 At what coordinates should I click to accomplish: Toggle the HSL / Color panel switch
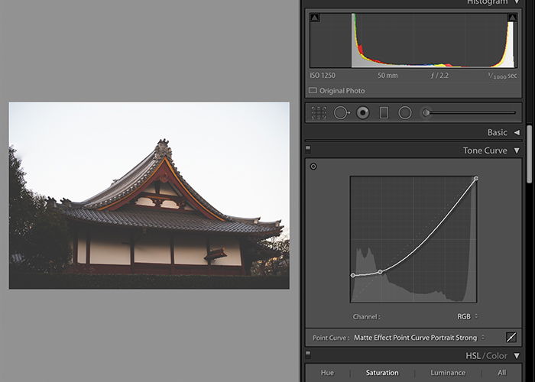[308, 354]
